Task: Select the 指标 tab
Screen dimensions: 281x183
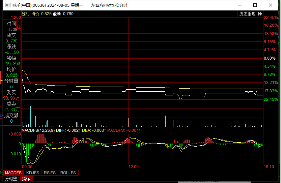Action: coord(26,179)
